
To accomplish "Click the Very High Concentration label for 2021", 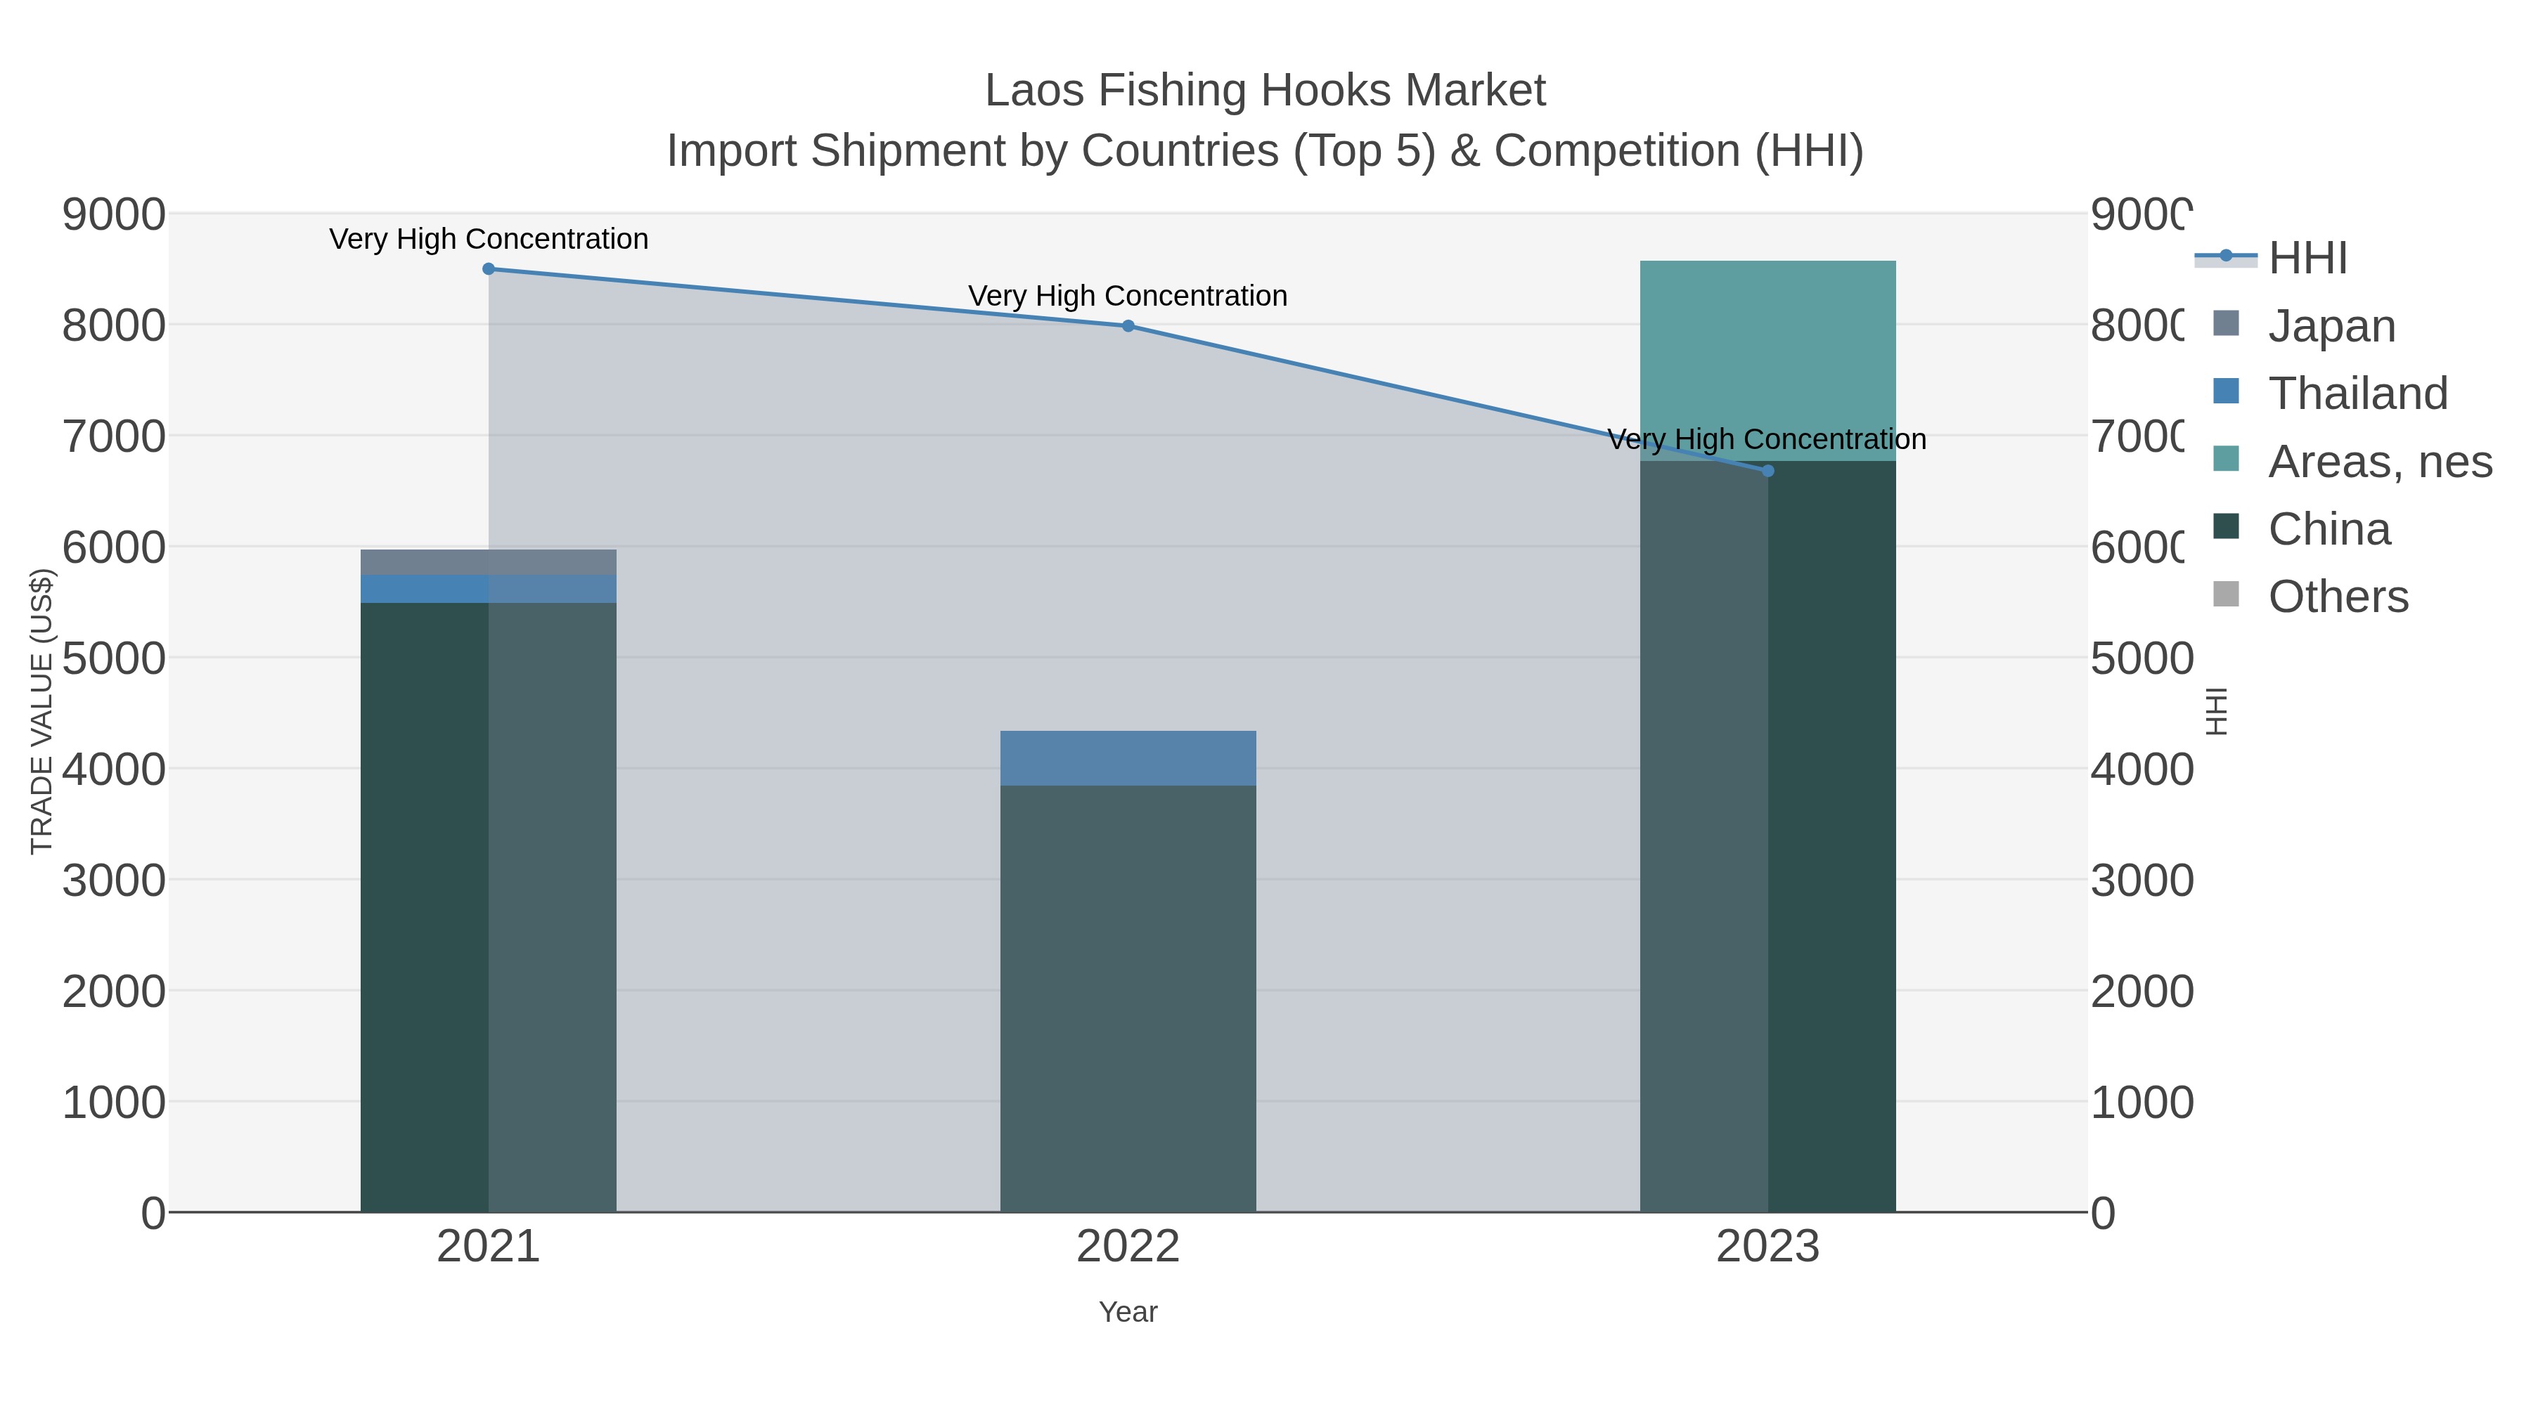I will (x=489, y=239).
